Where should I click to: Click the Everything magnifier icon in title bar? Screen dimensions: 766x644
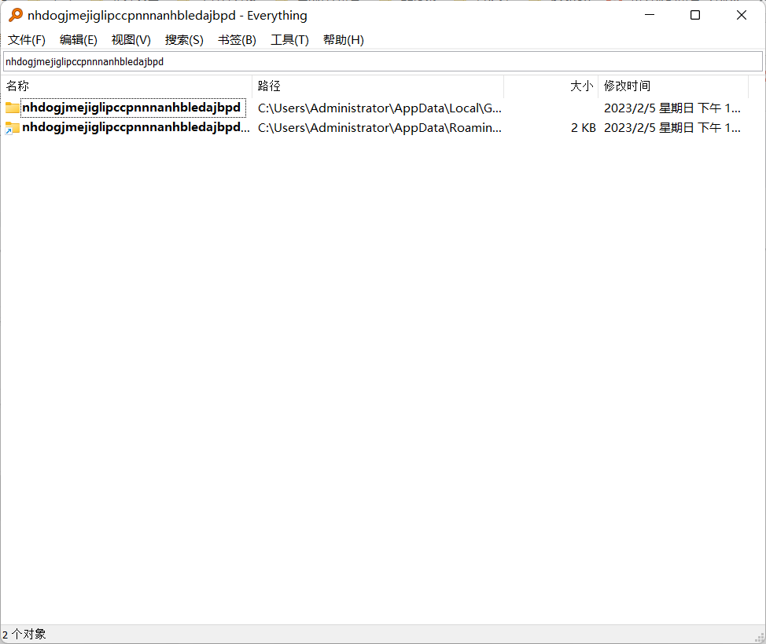(16, 15)
